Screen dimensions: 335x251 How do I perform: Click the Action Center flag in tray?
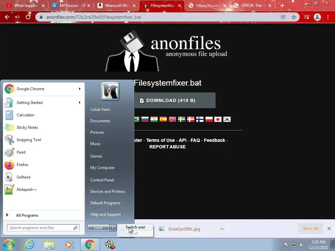(286, 245)
